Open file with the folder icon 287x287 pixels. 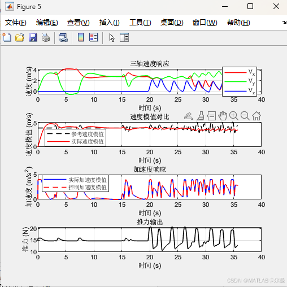pyautogui.click(x=20, y=37)
